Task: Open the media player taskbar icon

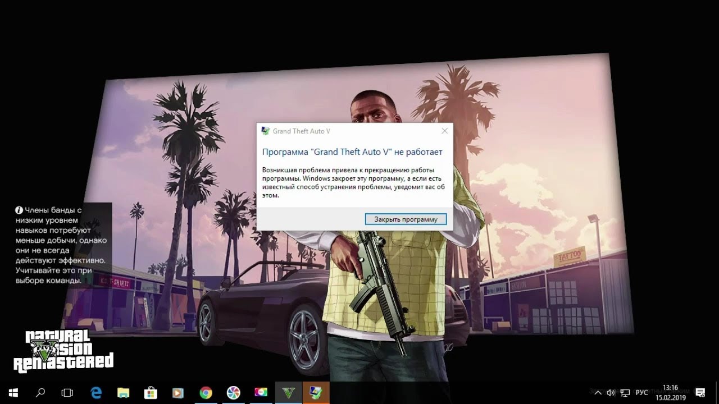Action: click(178, 393)
